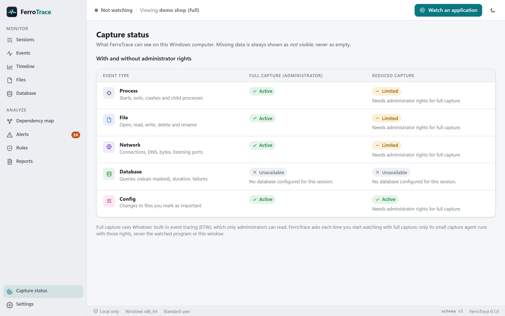
Task: Click the Reports document icon
Action: [x=10, y=162]
